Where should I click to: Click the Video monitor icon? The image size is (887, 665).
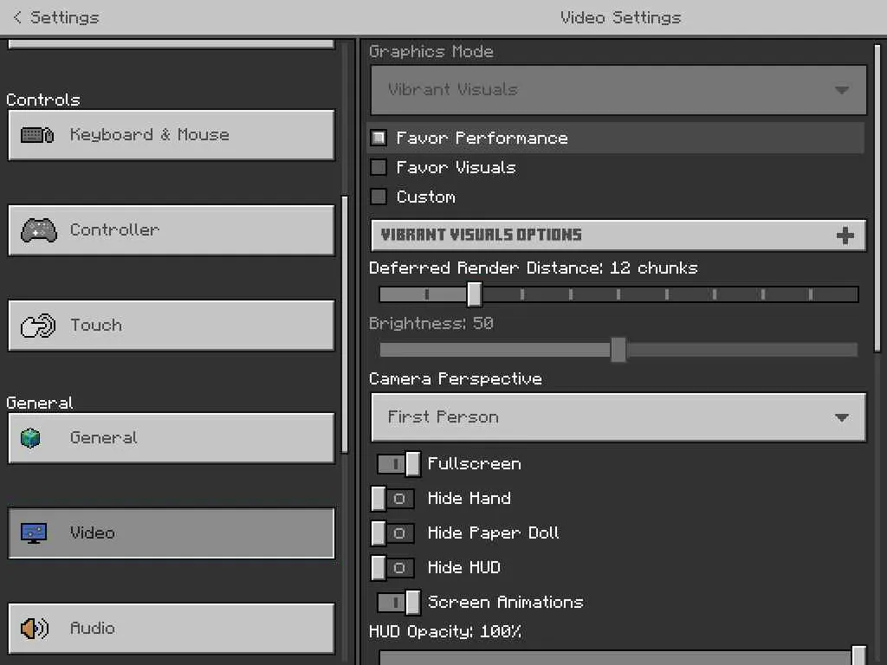tap(34, 533)
